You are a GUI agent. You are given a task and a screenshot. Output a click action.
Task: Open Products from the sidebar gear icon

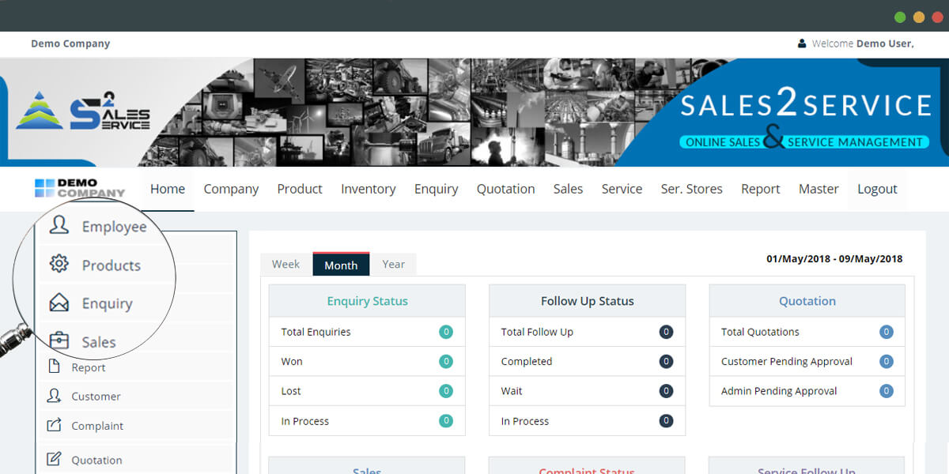click(x=58, y=265)
